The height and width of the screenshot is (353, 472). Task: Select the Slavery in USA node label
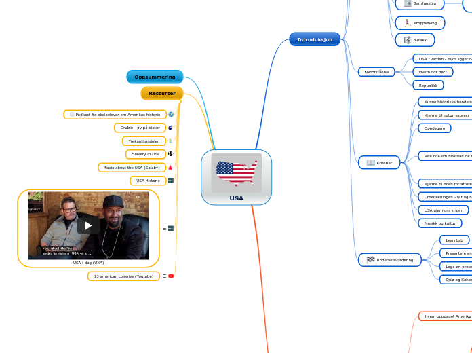coord(146,154)
